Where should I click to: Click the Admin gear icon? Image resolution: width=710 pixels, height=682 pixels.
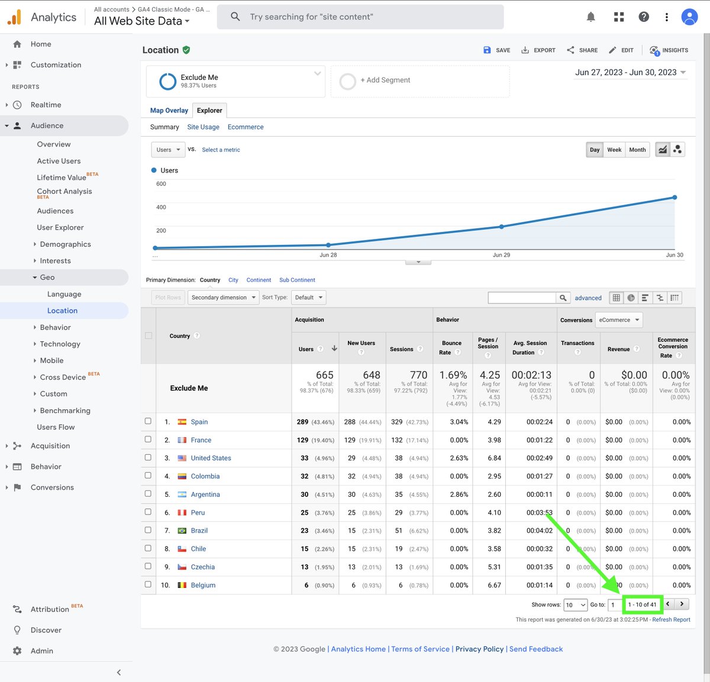17,651
